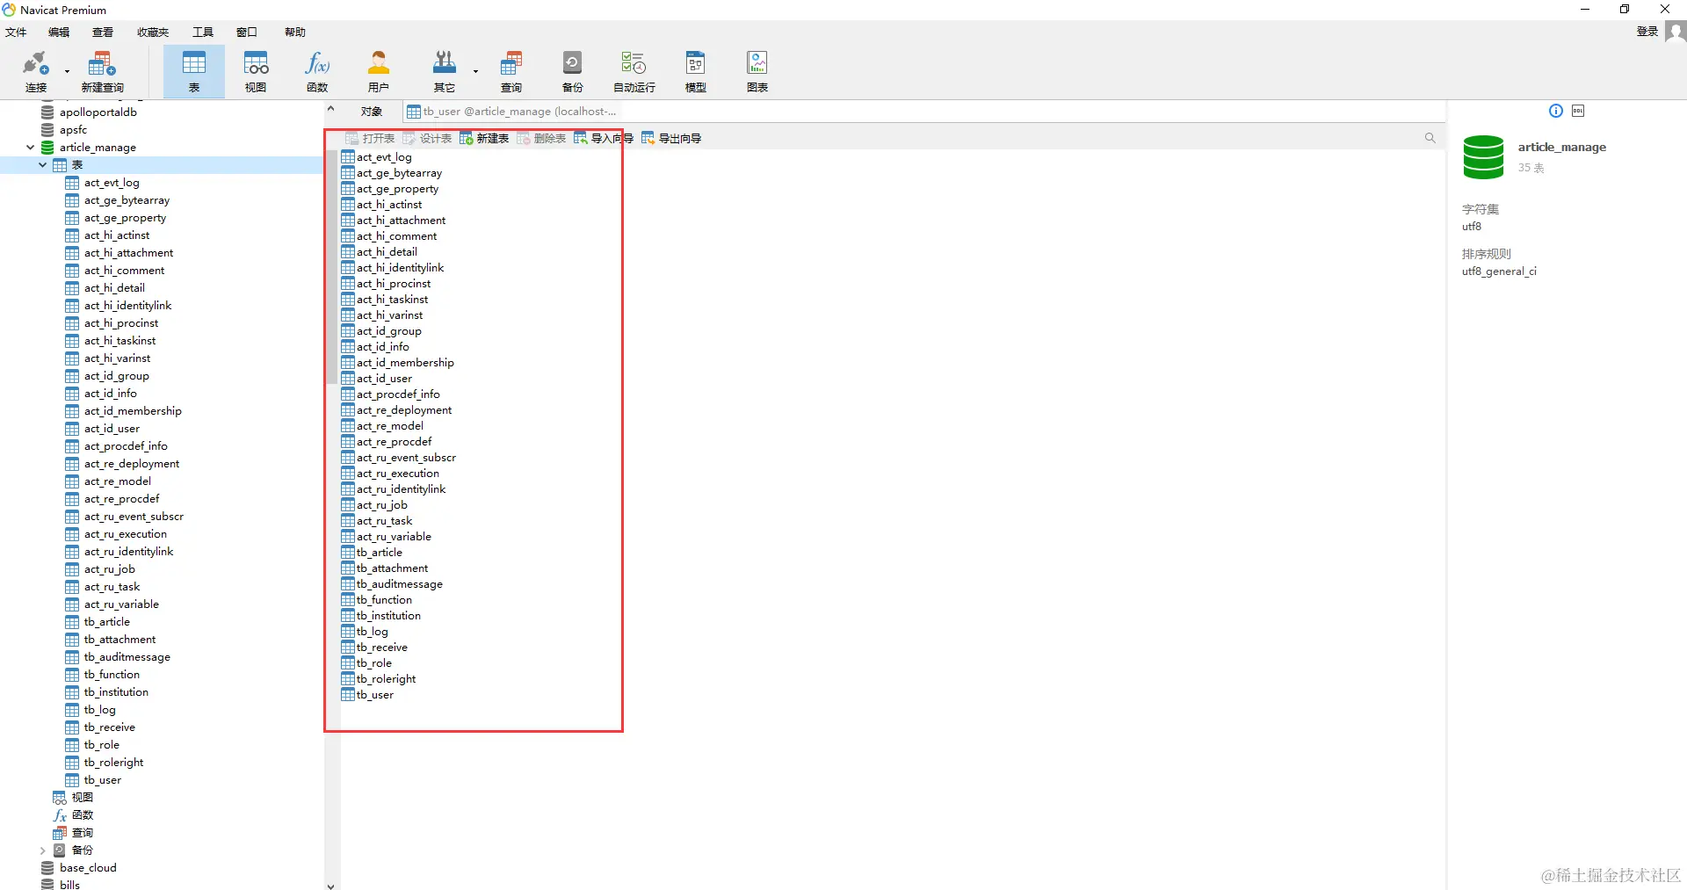Click the base_cloud database icon in tree
The width and height of the screenshot is (1687, 890).
tap(48, 868)
